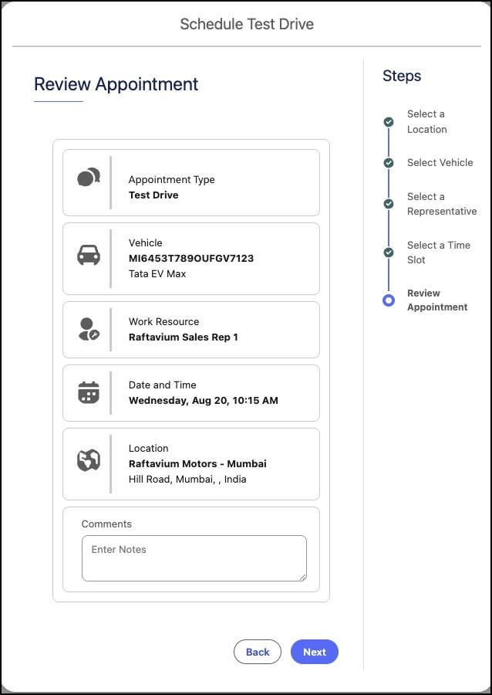Image resolution: width=492 pixels, height=695 pixels.
Task: Click the Review Appointment page heading
Action: [116, 84]
